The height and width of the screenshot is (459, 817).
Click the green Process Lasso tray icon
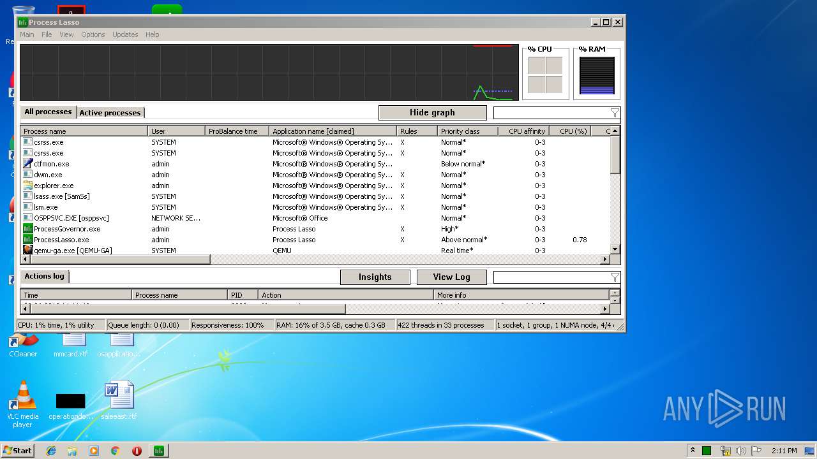[707, 451]
